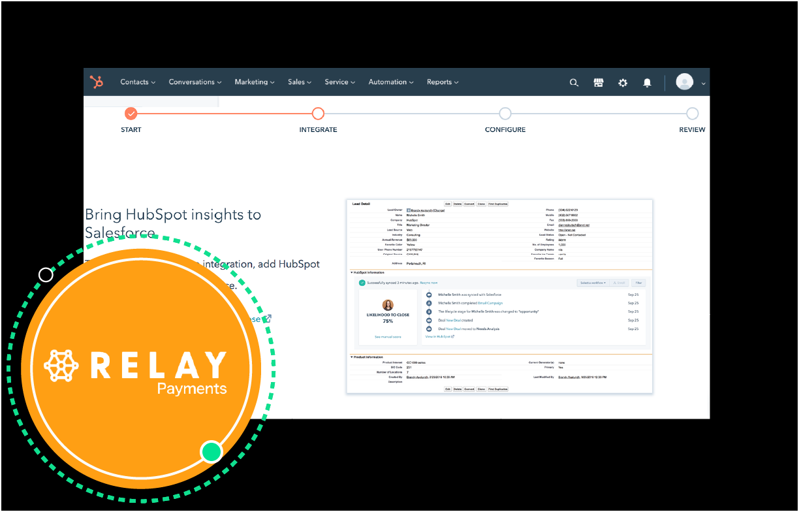Click Clone at the top of Lead Detail
The image size is (799, 512).
(481, 204)
